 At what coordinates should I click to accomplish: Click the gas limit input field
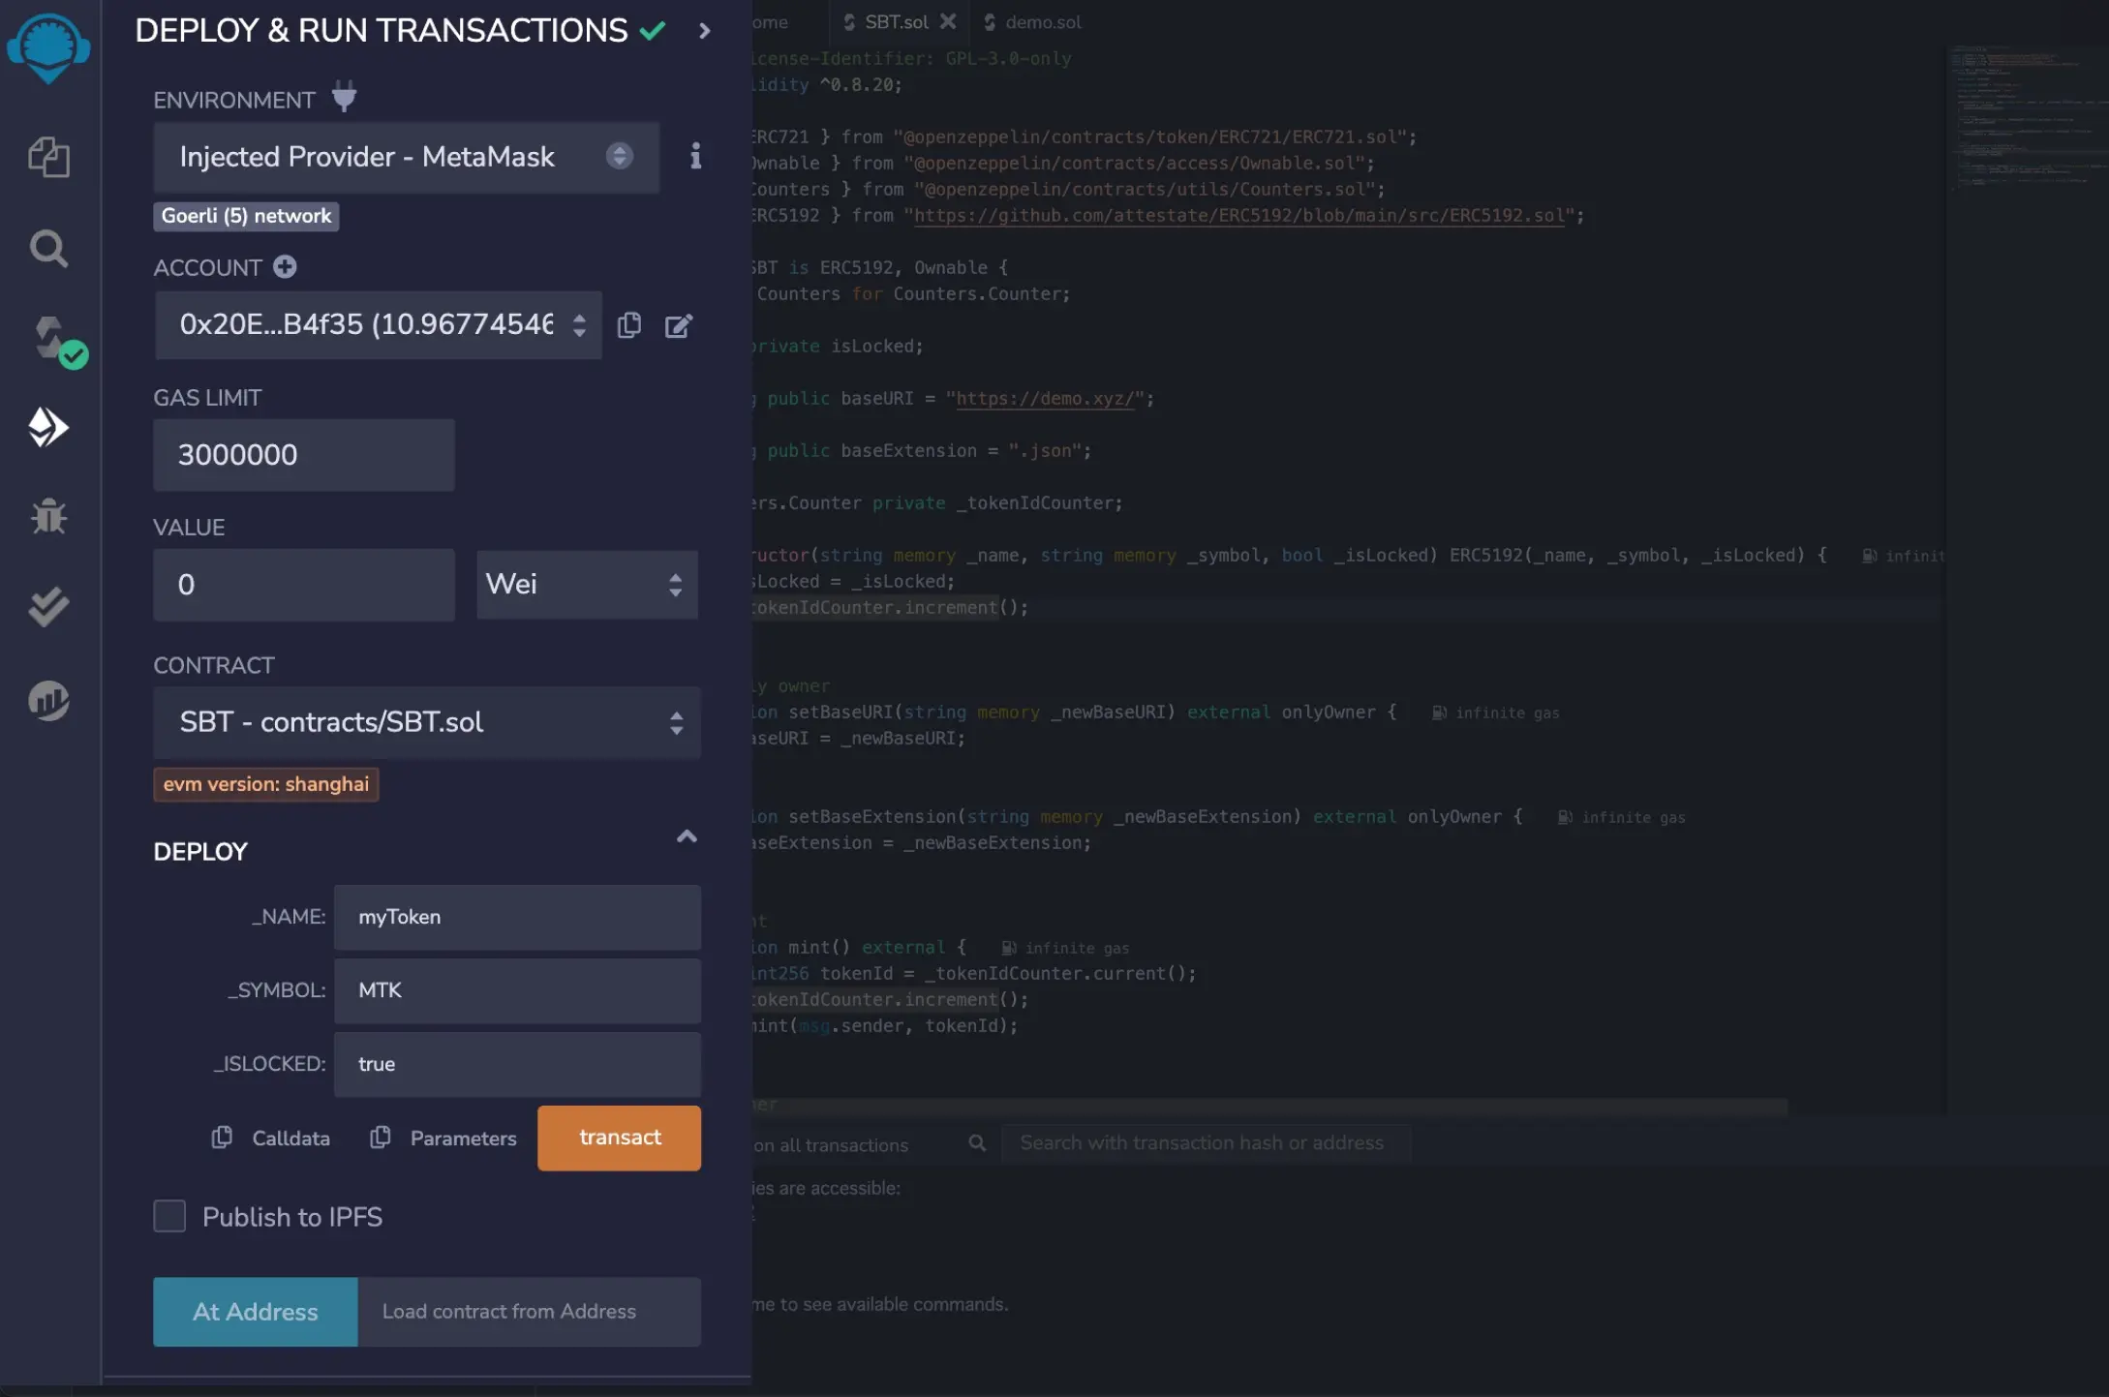303,455
